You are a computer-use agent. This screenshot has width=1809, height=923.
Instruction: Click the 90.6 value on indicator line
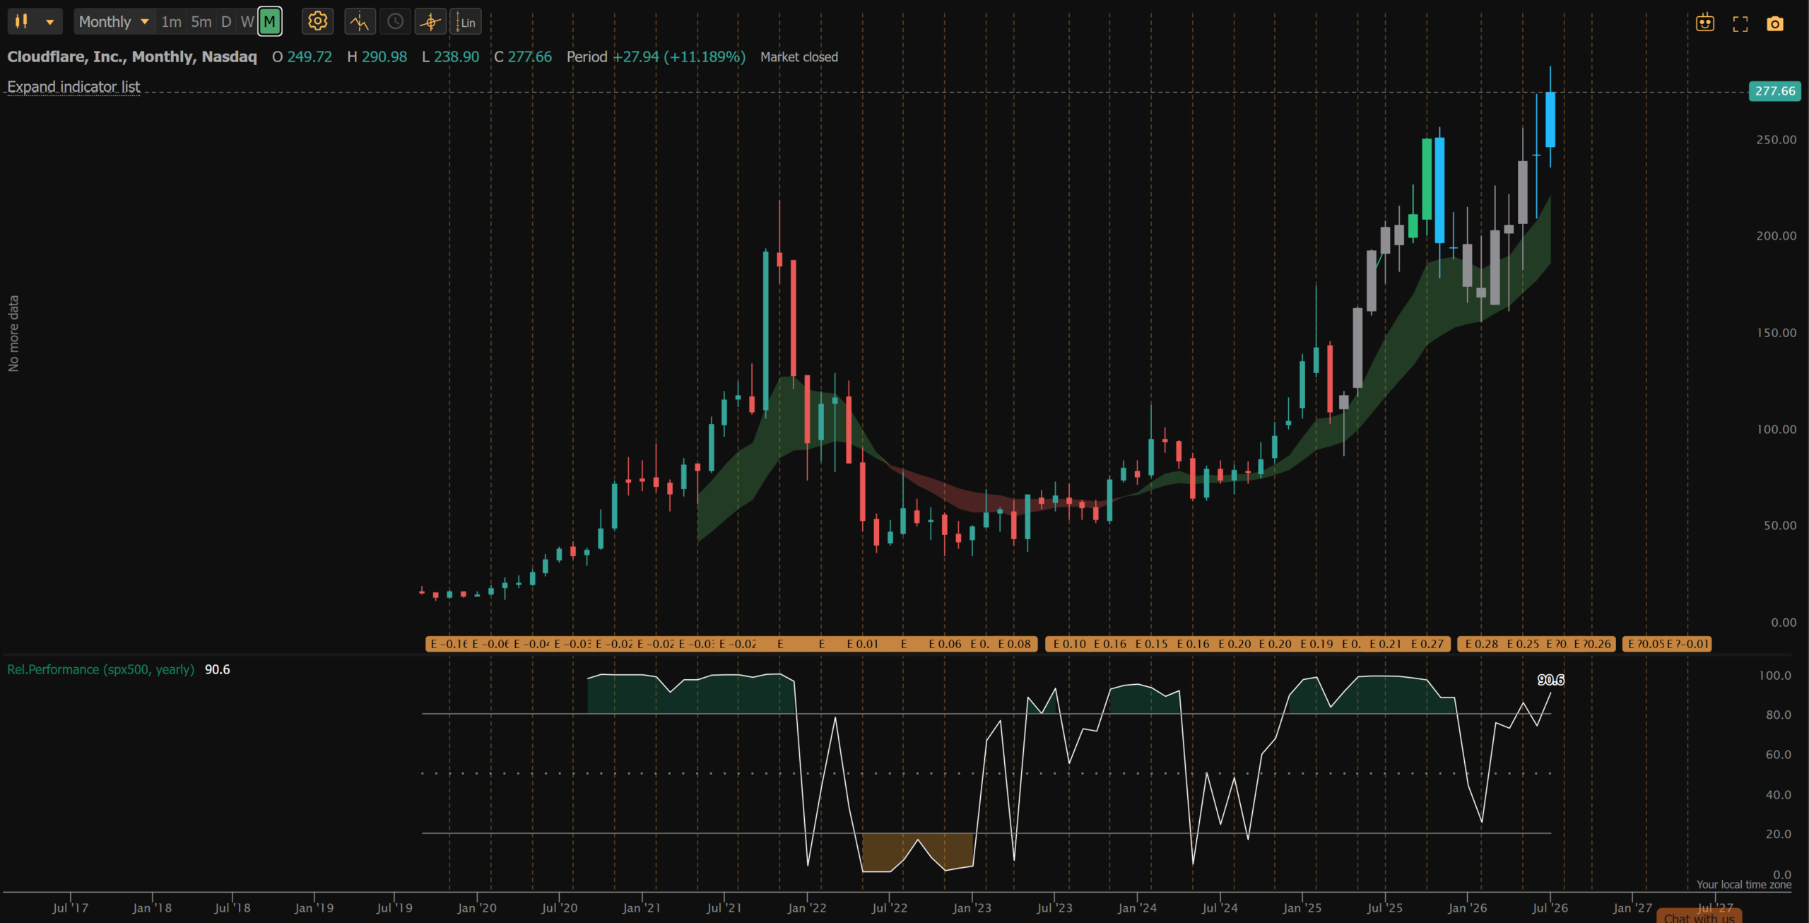[1550, 680]
